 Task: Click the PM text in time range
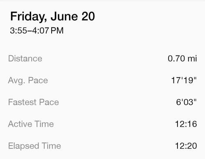coord(57,30)
